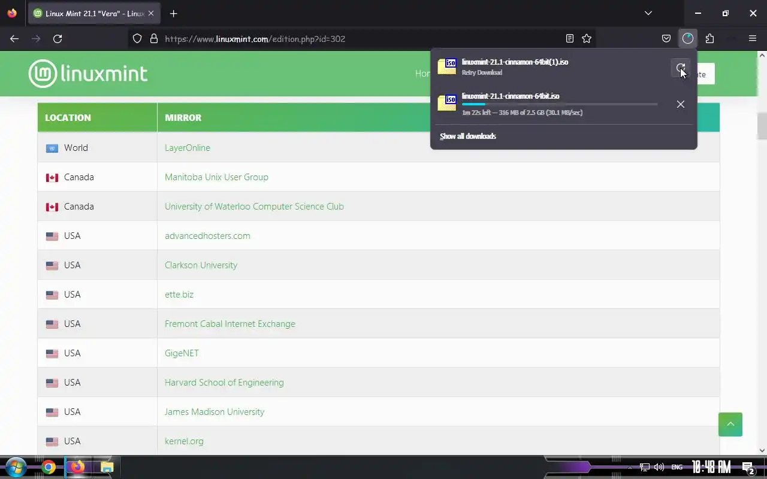The width and height of the screenshot is (767, 479).
Task: Open the list all tabs chevron
Action: tap(648, 13)
